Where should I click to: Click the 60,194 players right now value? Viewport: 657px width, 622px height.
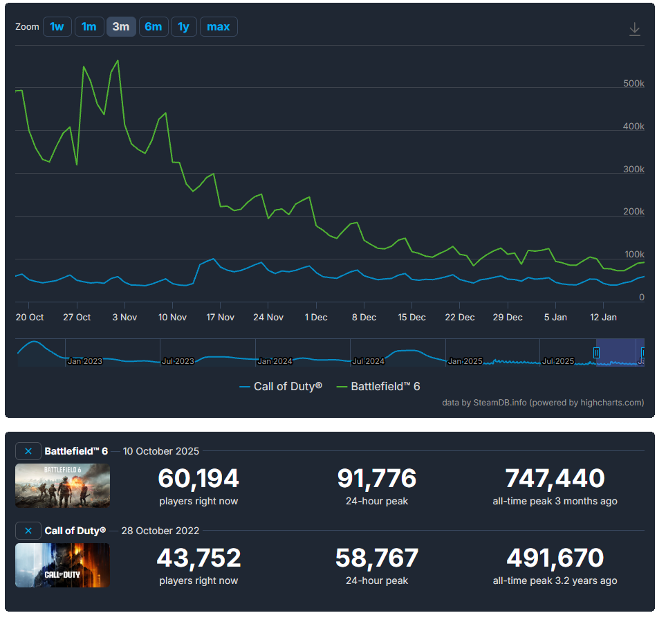(198, 478)
